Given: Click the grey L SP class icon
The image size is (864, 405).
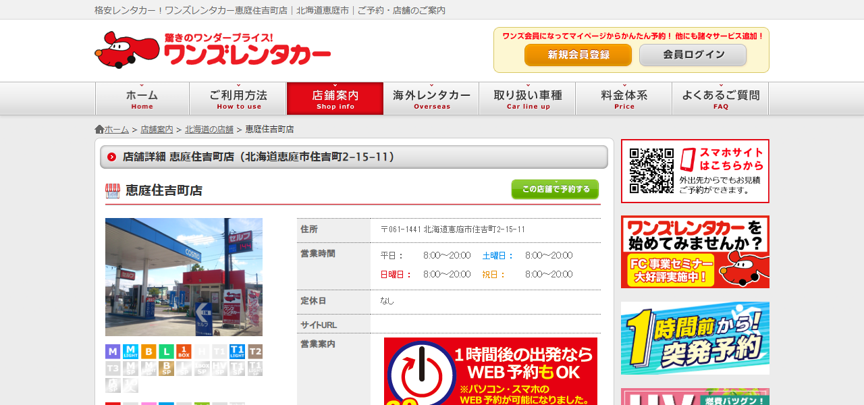Looking at the screenshot, I should click(x=184, y=369).
